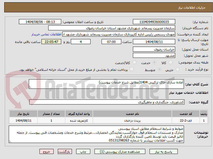The height and width of the screenshot is (159, 213).
Task: Click the public announcement date field 1404/08/06
Action: point(40,22)
